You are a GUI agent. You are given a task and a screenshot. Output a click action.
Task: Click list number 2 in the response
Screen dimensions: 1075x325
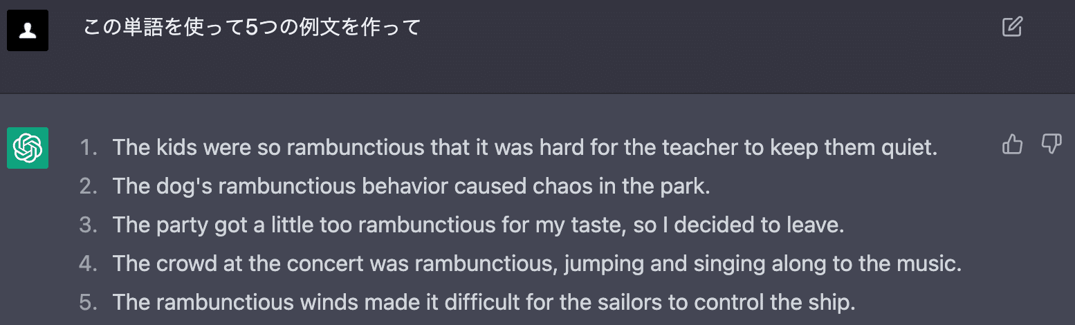[88, 187]
